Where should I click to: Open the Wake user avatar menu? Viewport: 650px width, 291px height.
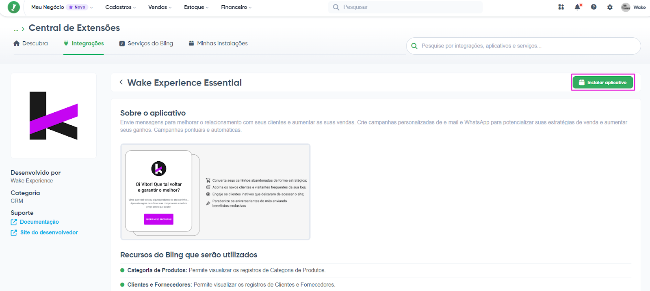click(633, 7)
